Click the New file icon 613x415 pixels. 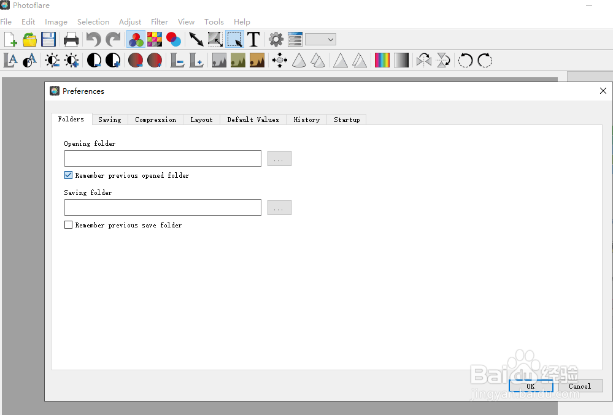tap(10, 39)
